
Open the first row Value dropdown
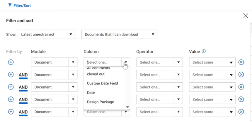point(212,62)
